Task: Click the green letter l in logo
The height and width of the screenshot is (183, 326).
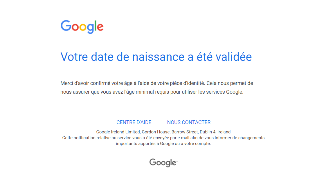Action: 96,26
